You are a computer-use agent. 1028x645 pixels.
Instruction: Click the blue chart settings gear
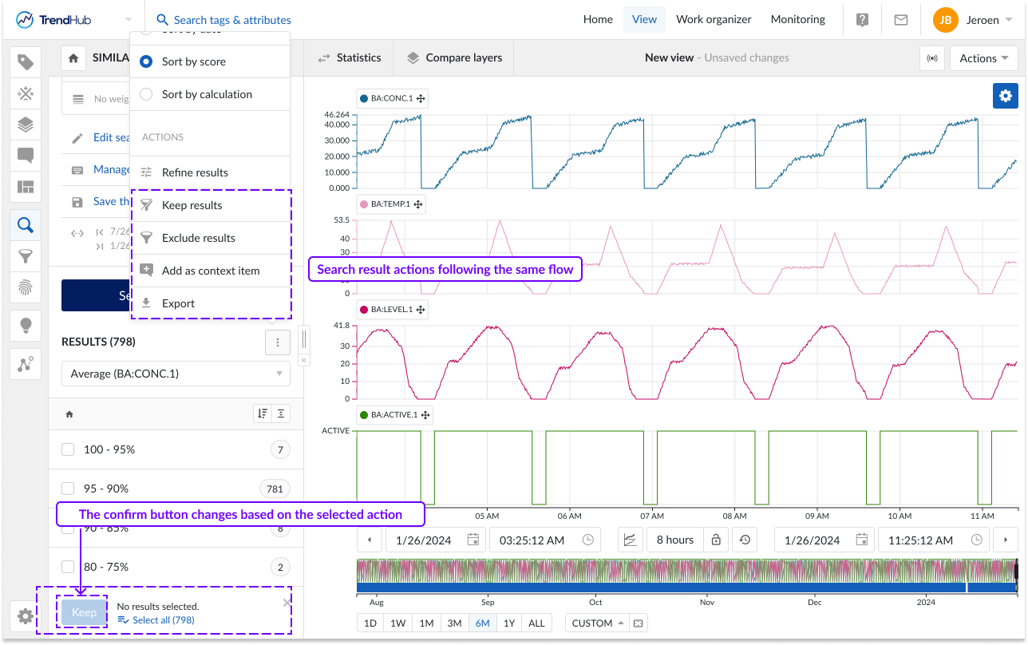pyautogui.click(x=1005, y=96)
